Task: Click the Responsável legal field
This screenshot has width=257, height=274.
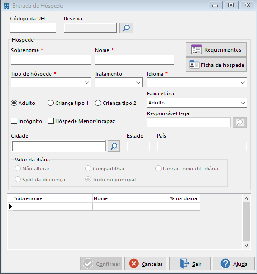Action: [x=189, y=123]
